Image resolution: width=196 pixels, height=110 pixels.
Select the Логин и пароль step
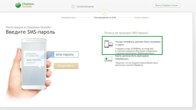[x=141, y=17]
